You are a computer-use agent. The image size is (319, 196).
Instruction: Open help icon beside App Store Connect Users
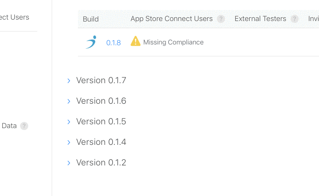(x=221, y=19)
